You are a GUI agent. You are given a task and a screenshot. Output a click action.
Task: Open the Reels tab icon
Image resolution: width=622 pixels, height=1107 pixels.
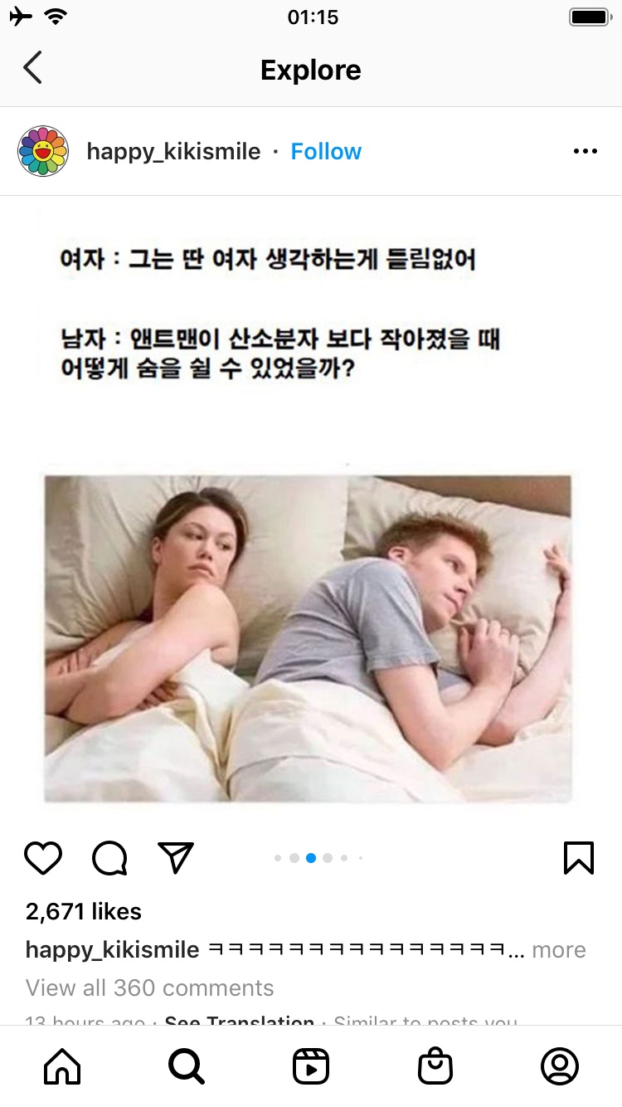[311, 1066]
